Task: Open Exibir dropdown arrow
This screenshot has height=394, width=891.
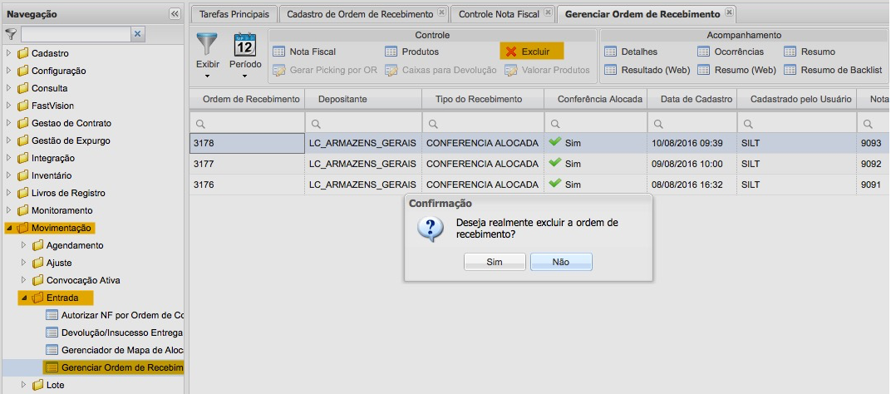Action: pos(208,76)
